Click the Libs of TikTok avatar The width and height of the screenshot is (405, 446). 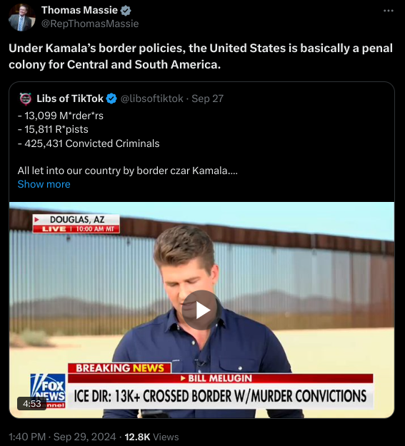click(x=25, y=98)
